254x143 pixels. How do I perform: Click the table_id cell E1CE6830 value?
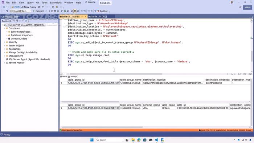202,108
